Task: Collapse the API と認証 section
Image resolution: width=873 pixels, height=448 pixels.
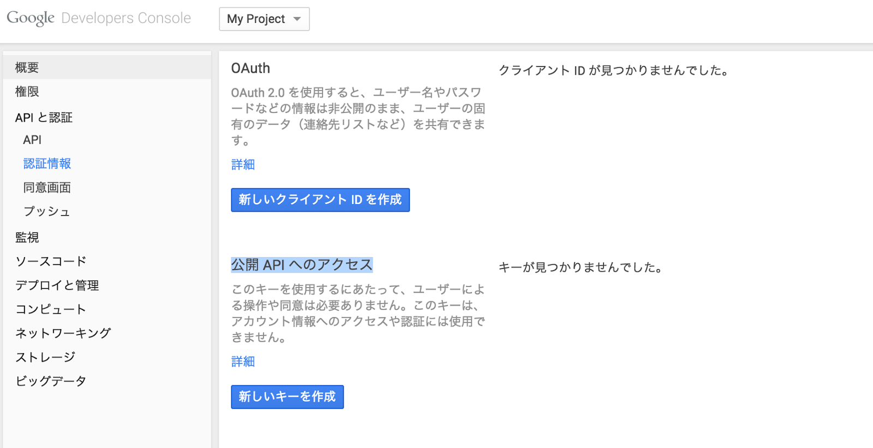Action: pyautogui.click(x=44, y=117)
